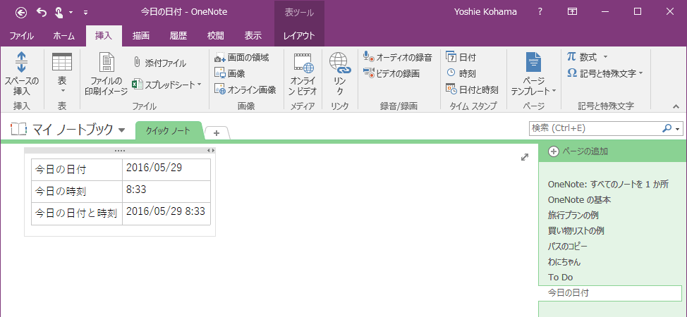Viewport: 687px width, 317px height.
Task: Open the わにちゃん page
Action: pyautogui.click(x=564, y=262)
